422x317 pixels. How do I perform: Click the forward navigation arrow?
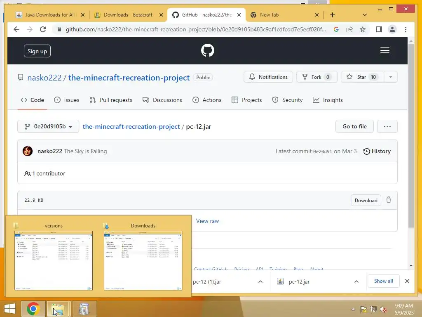coord(30,29)
